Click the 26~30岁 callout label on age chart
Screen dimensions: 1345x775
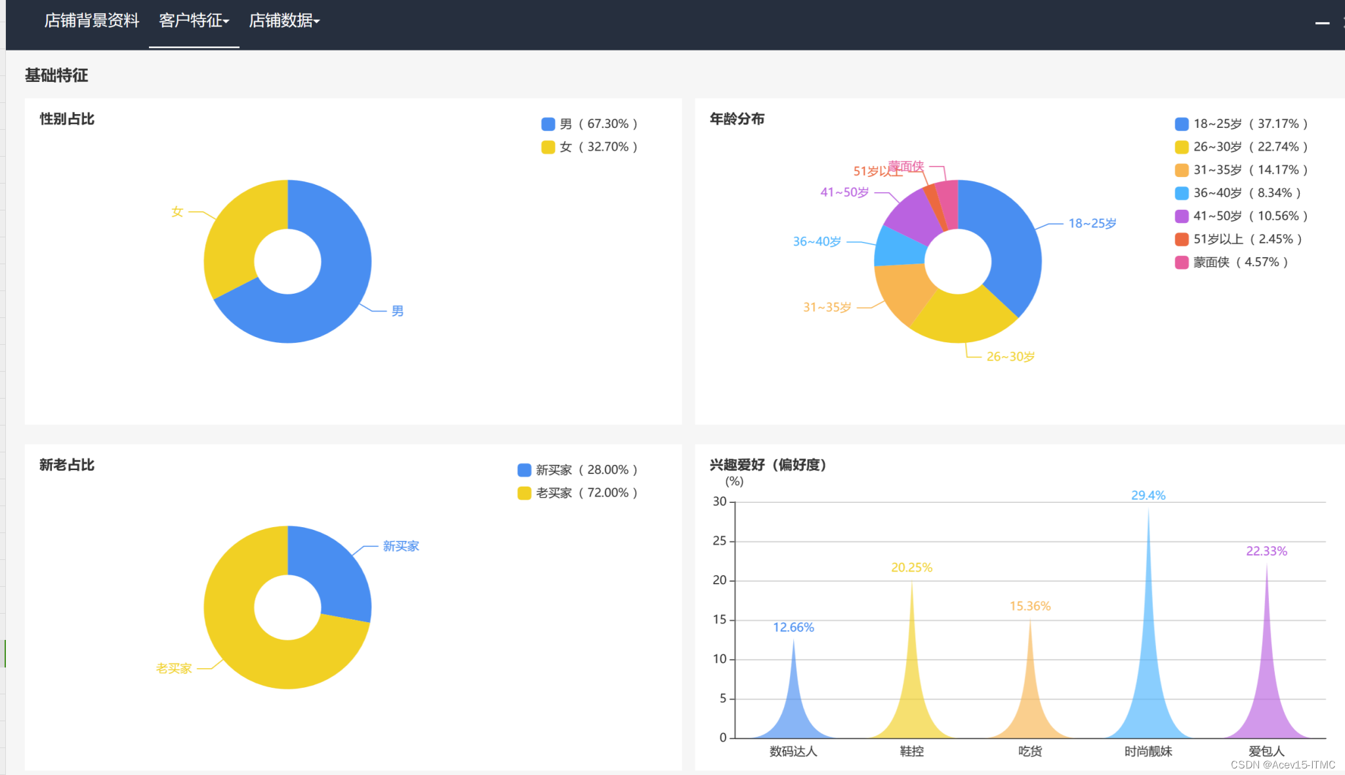coord(1010,357)
